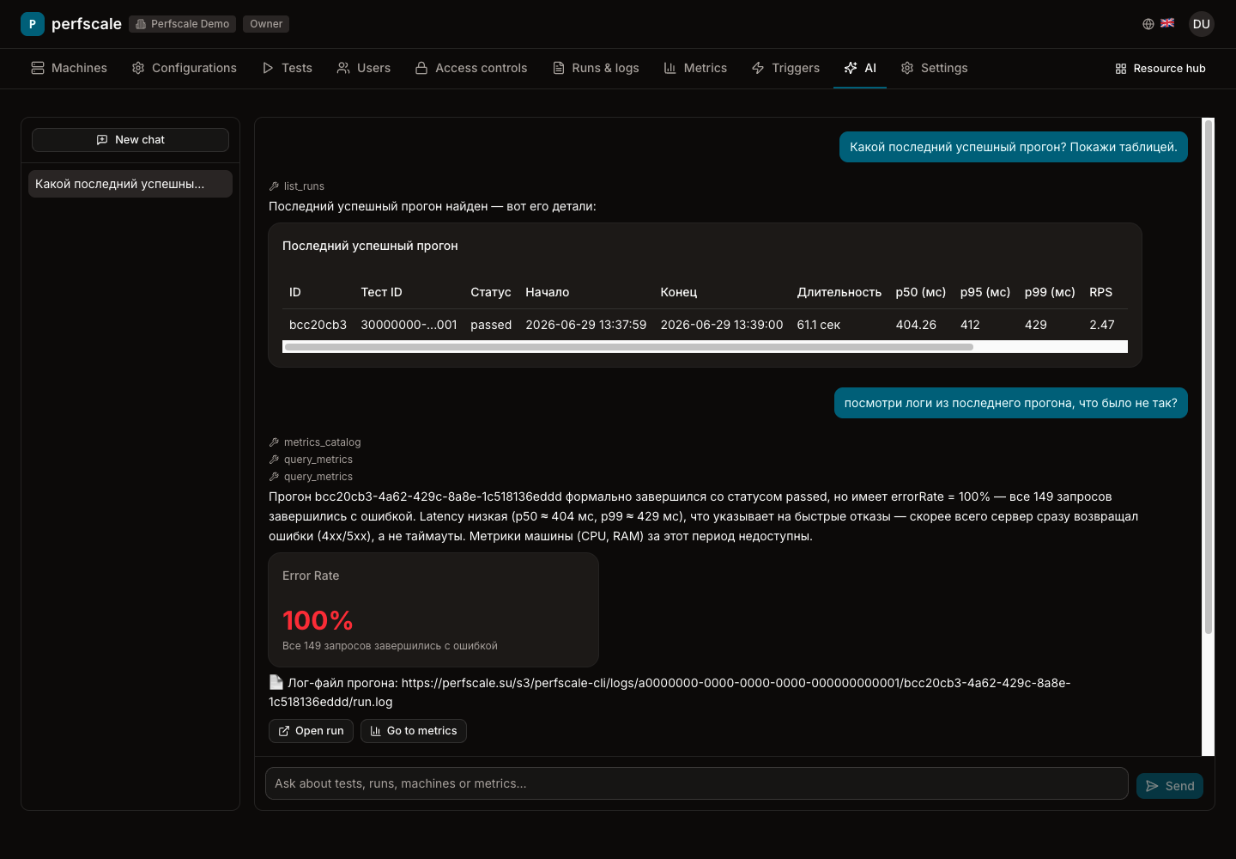Select chat 'Какой последний успешны...' in sidebar

[130, 184]
